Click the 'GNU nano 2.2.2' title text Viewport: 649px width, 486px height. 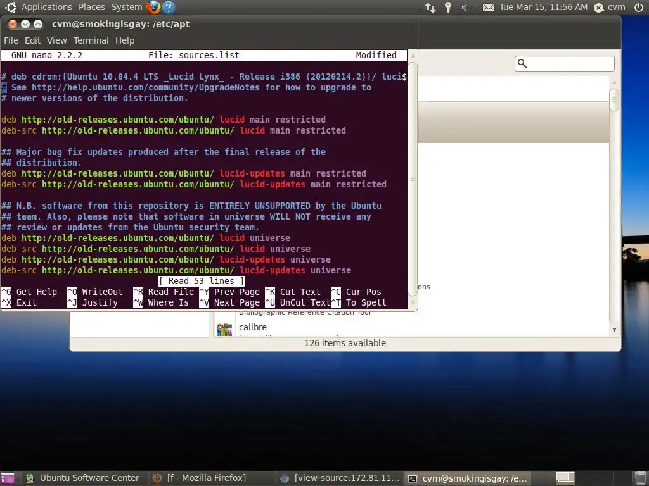tap(47, 55)
